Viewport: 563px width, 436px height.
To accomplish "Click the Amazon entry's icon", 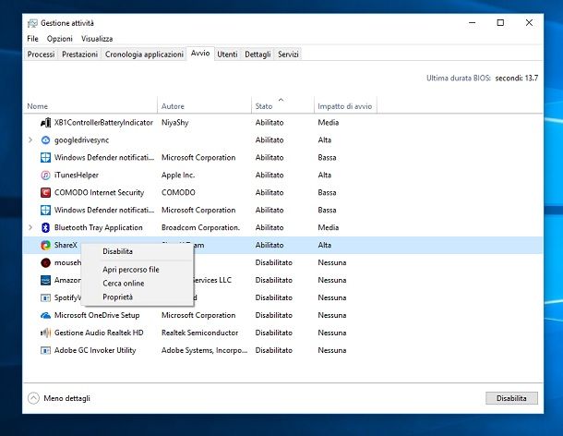I will [45, 280].
